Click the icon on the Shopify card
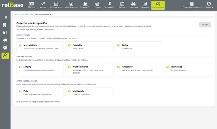 point(20,67)
